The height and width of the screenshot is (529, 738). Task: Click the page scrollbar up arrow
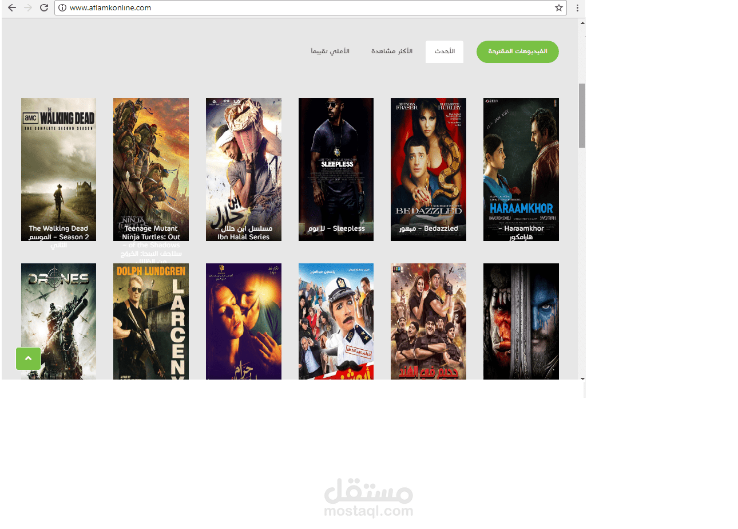coord(582,23)
